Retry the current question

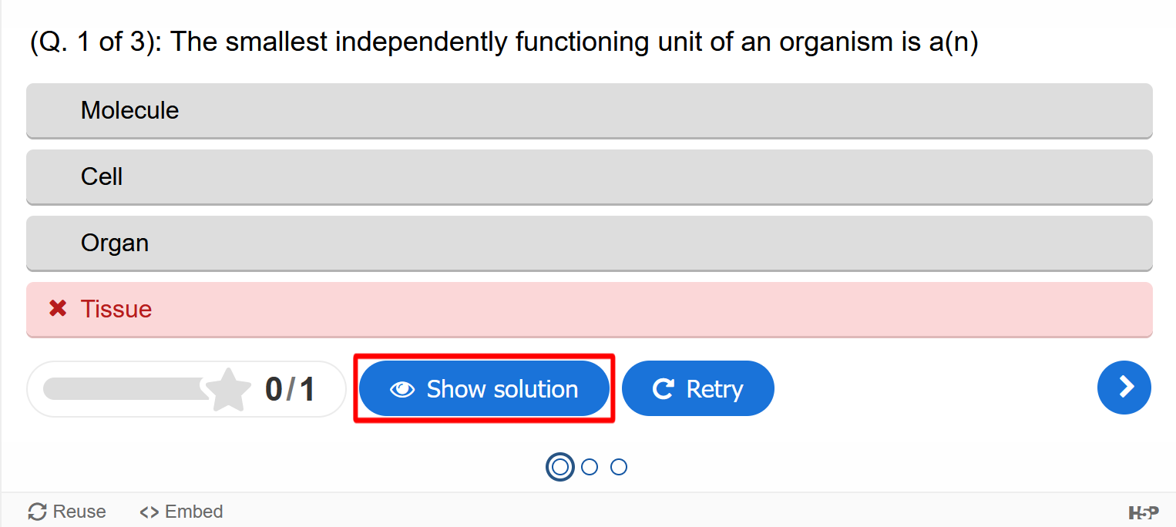[698, 388]
